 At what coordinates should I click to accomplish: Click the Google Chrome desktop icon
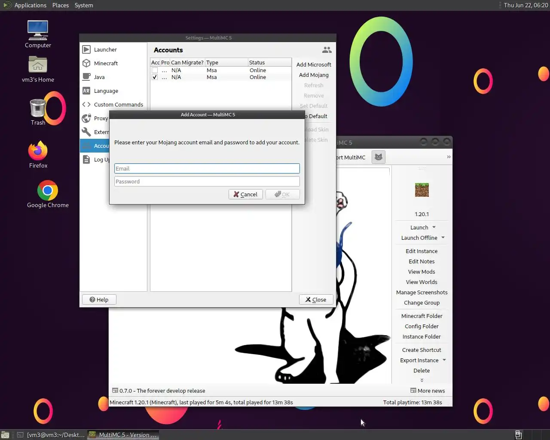pos(48,194)
